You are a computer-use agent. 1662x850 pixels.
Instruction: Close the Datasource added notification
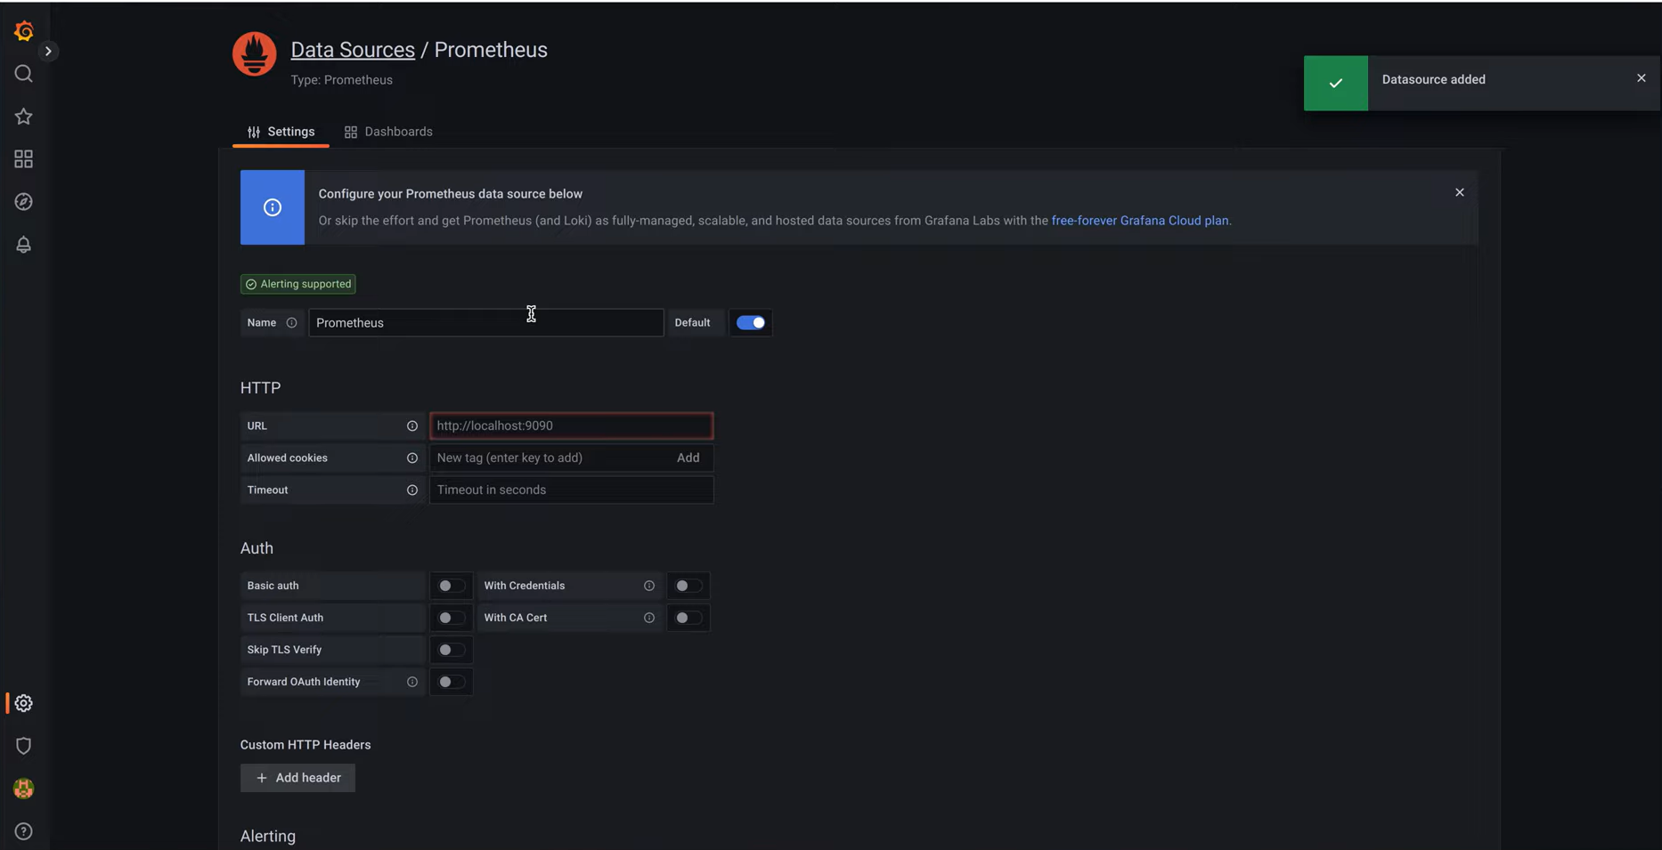[x=1641, y=78]
